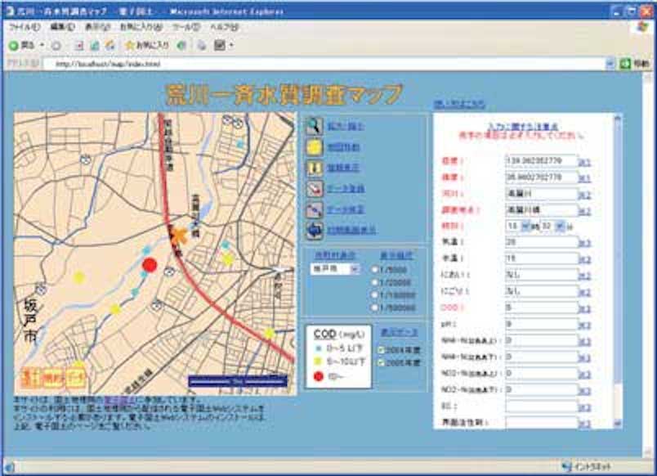Enable the 2005年度 data checkbox
657x476 pixels.
pos(381,363)
